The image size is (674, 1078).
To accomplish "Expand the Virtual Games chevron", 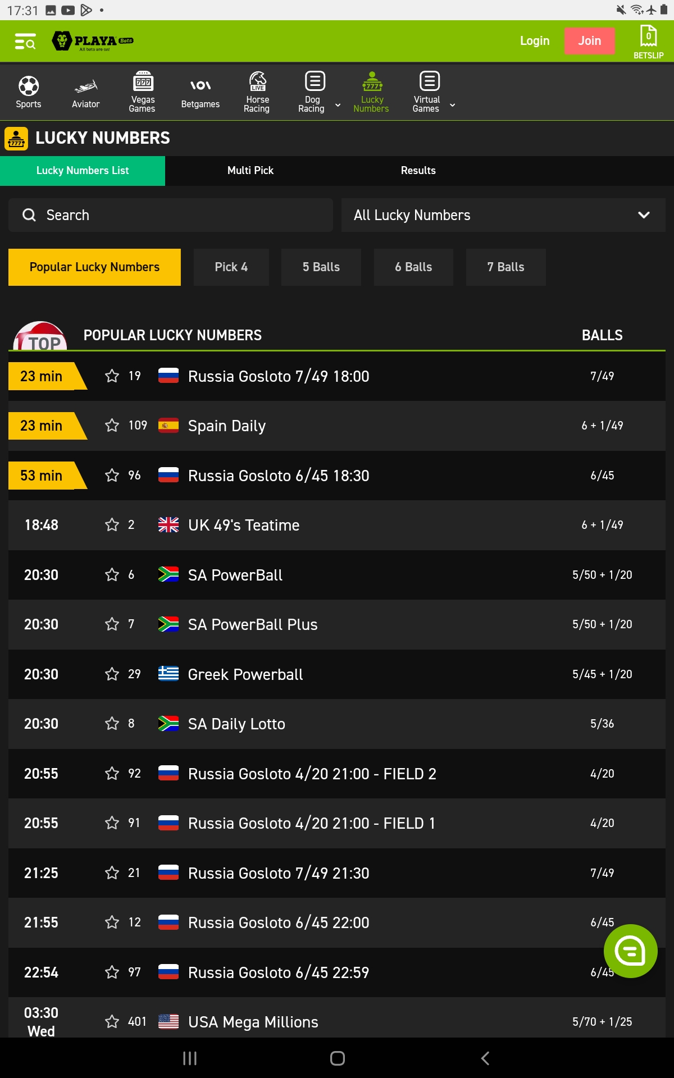I will pos(453,105).
